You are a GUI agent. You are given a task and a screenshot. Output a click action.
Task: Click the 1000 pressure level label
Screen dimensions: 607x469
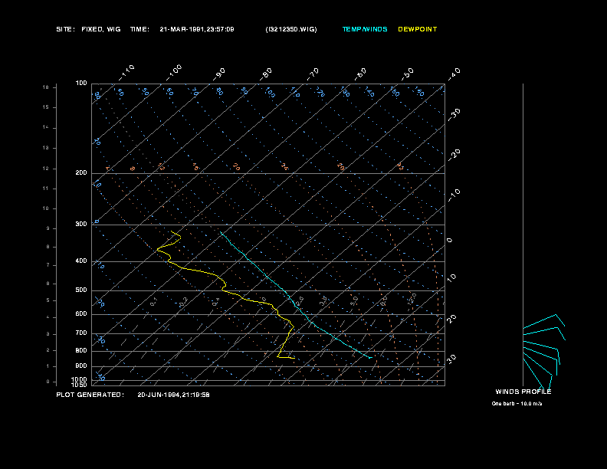pos(79,379)
